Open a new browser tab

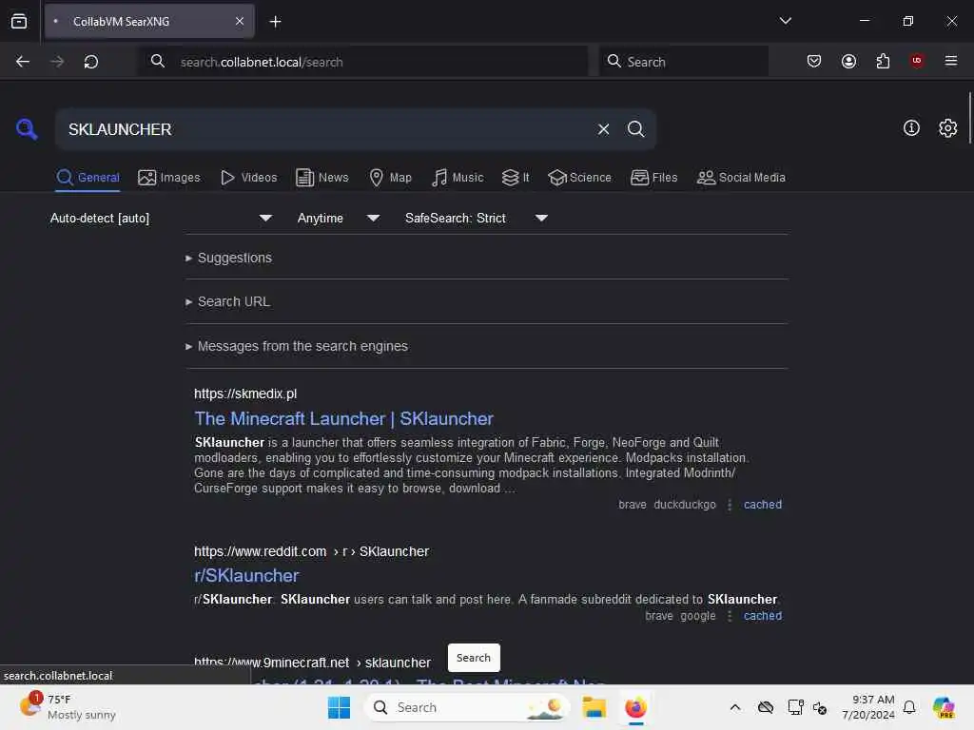coord(275,22)
